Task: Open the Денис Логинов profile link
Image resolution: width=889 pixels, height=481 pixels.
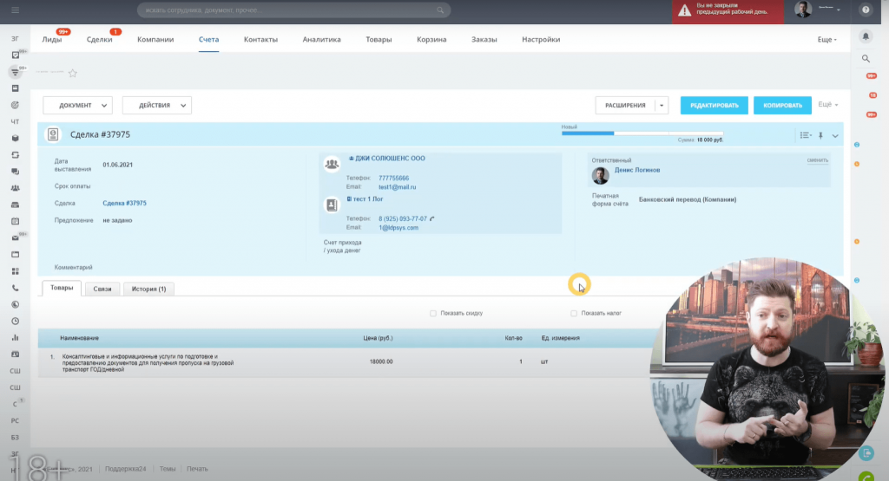Action: point(637,170)
